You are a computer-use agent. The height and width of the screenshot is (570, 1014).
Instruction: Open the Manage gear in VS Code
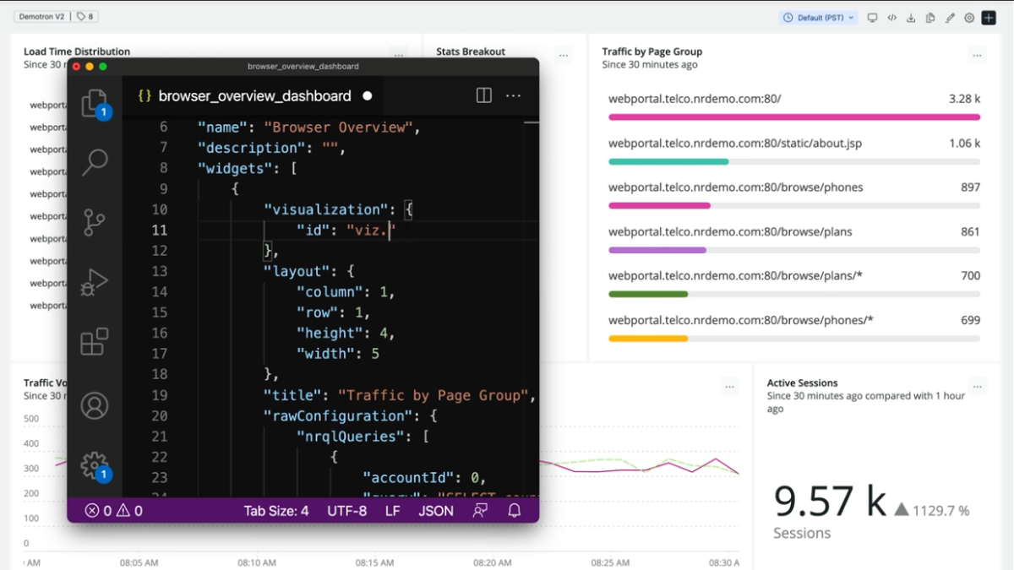pyautogui.click(x=94, y=464)
